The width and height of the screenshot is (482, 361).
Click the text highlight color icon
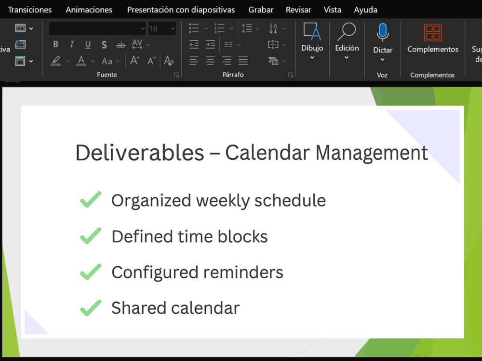point(55,61)
